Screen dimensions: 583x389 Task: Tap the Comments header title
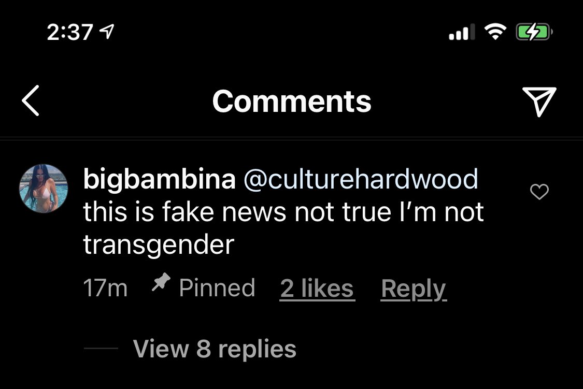pos(292,102)
